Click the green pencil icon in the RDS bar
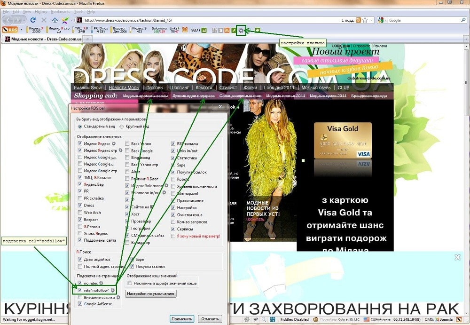This screenshot has width=470, height=325. [234, 30]
